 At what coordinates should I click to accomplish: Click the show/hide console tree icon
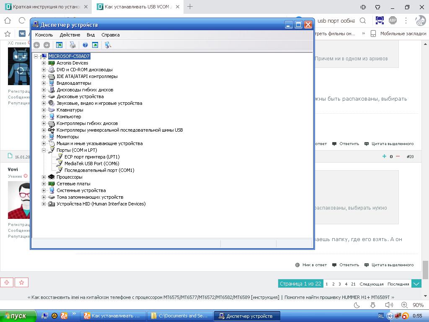coord(59,45)
